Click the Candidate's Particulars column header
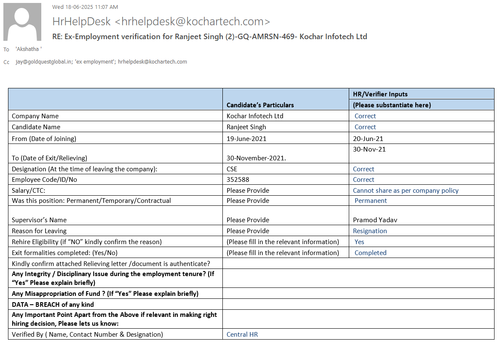This screenshot has width=500, height=343. [x=260, y=105]
